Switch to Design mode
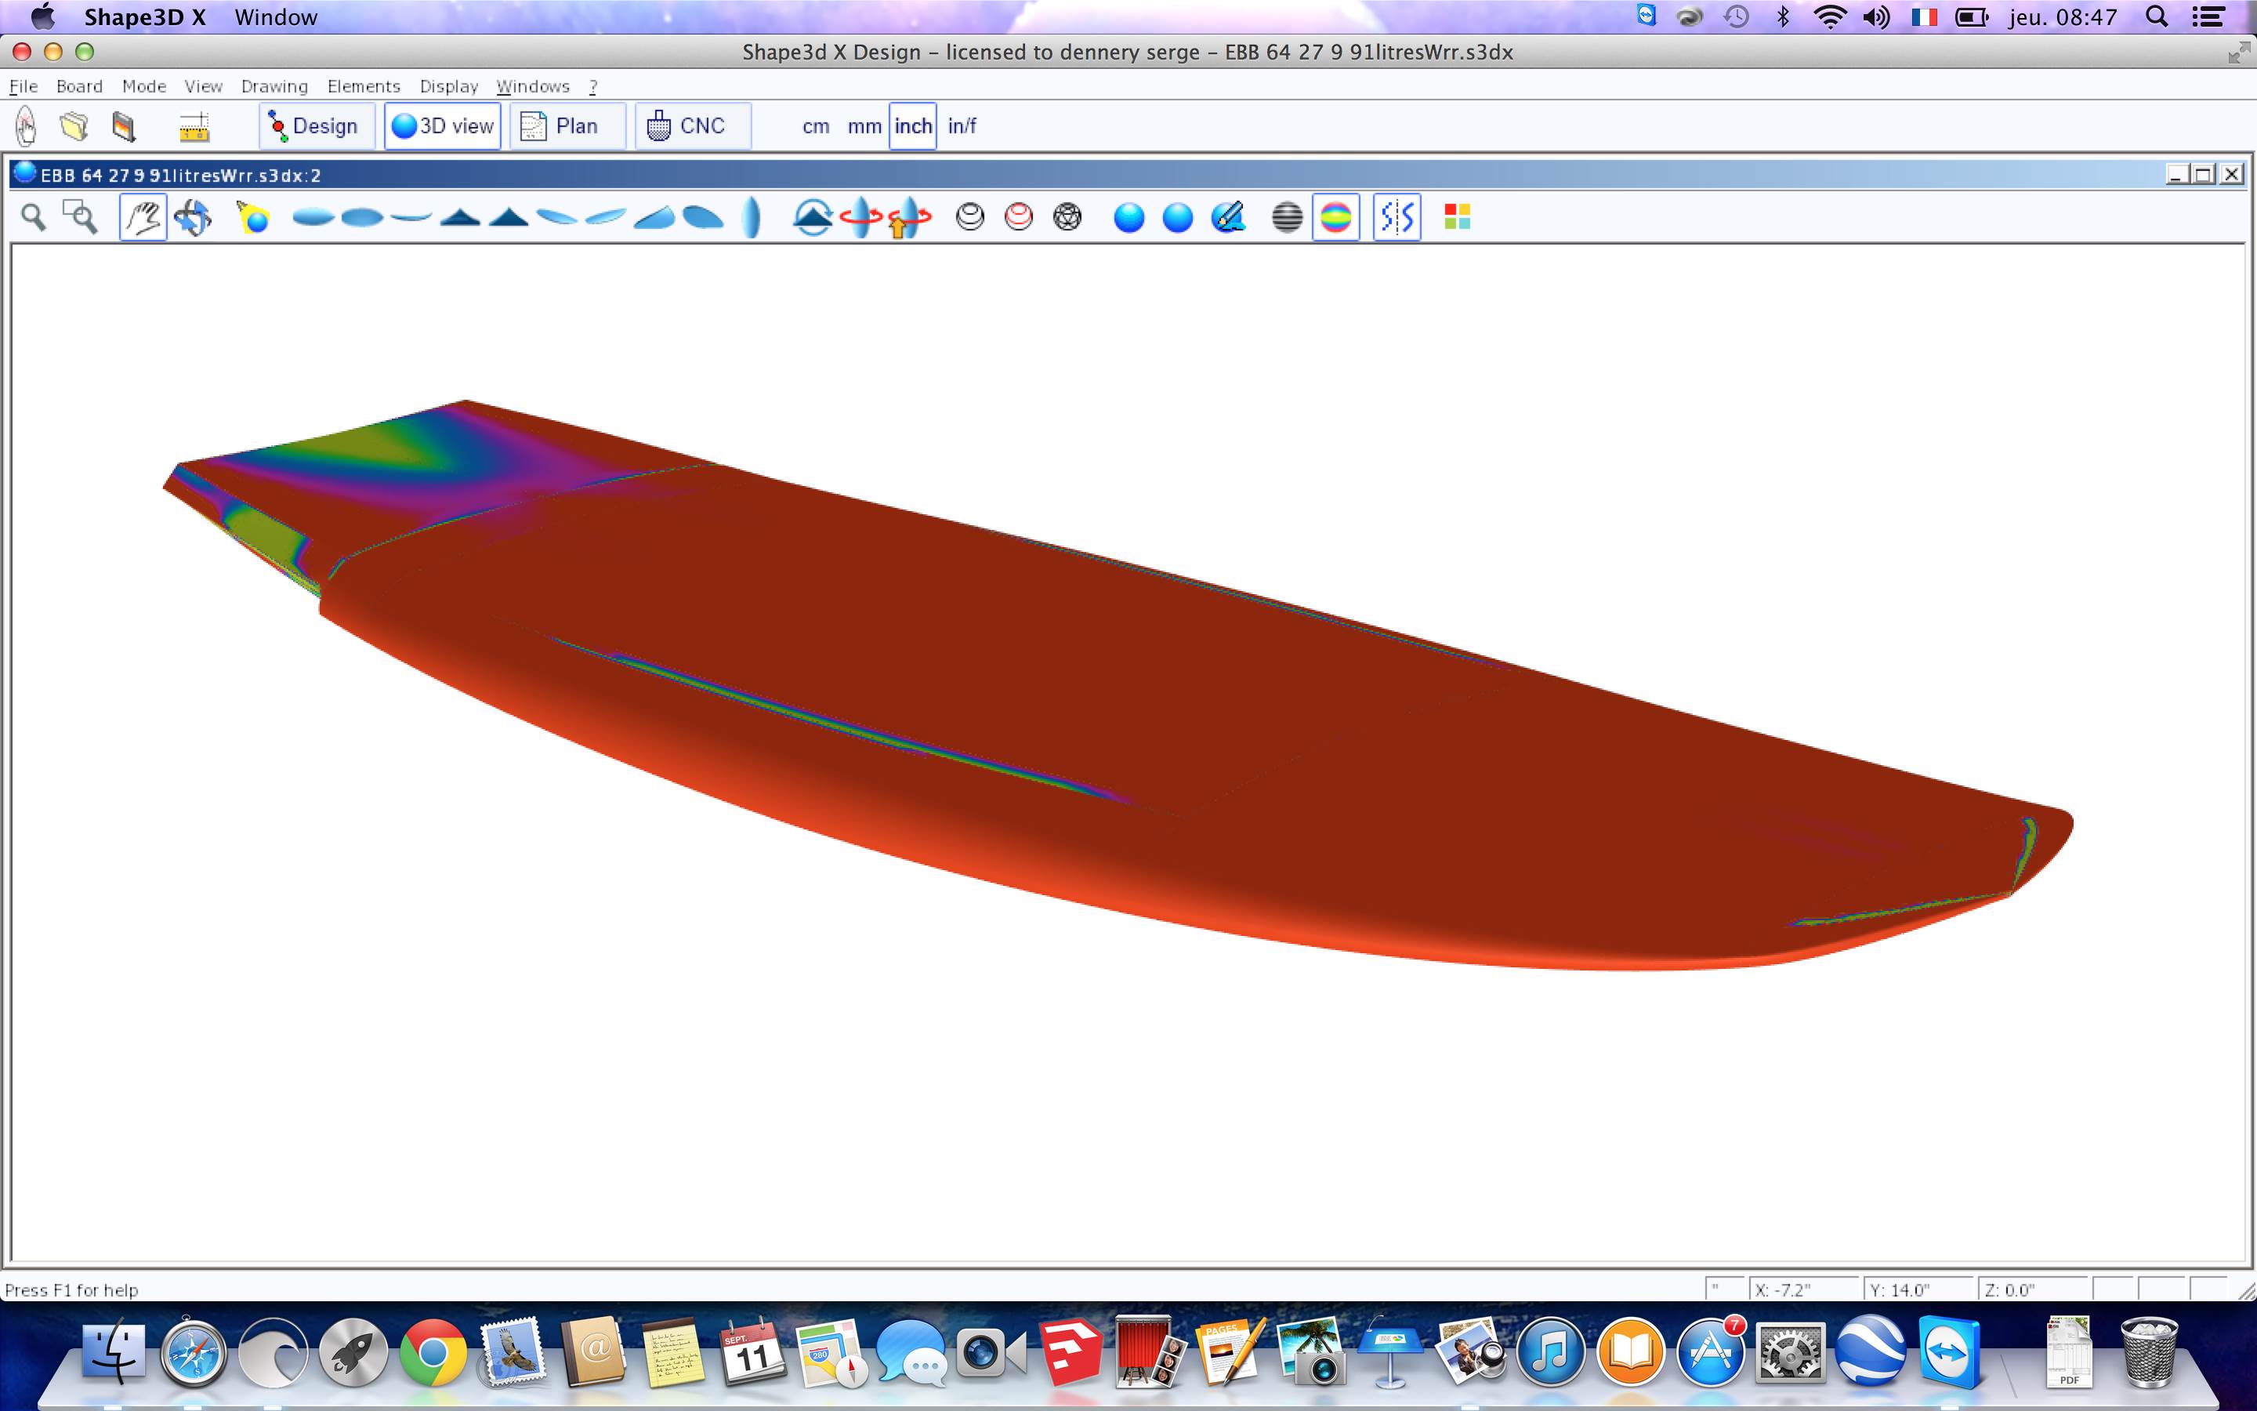Screen dimensions: 2257x1411 click(314, 126)
